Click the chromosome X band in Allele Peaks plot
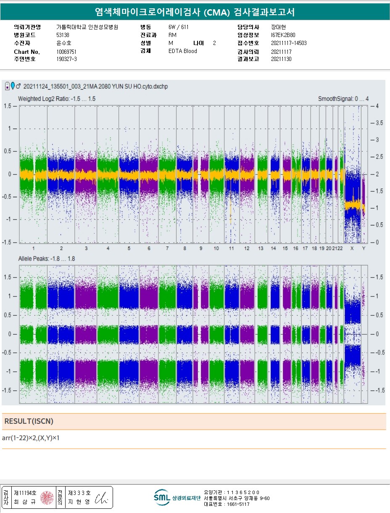390x513 pixels. pos(352,333)
